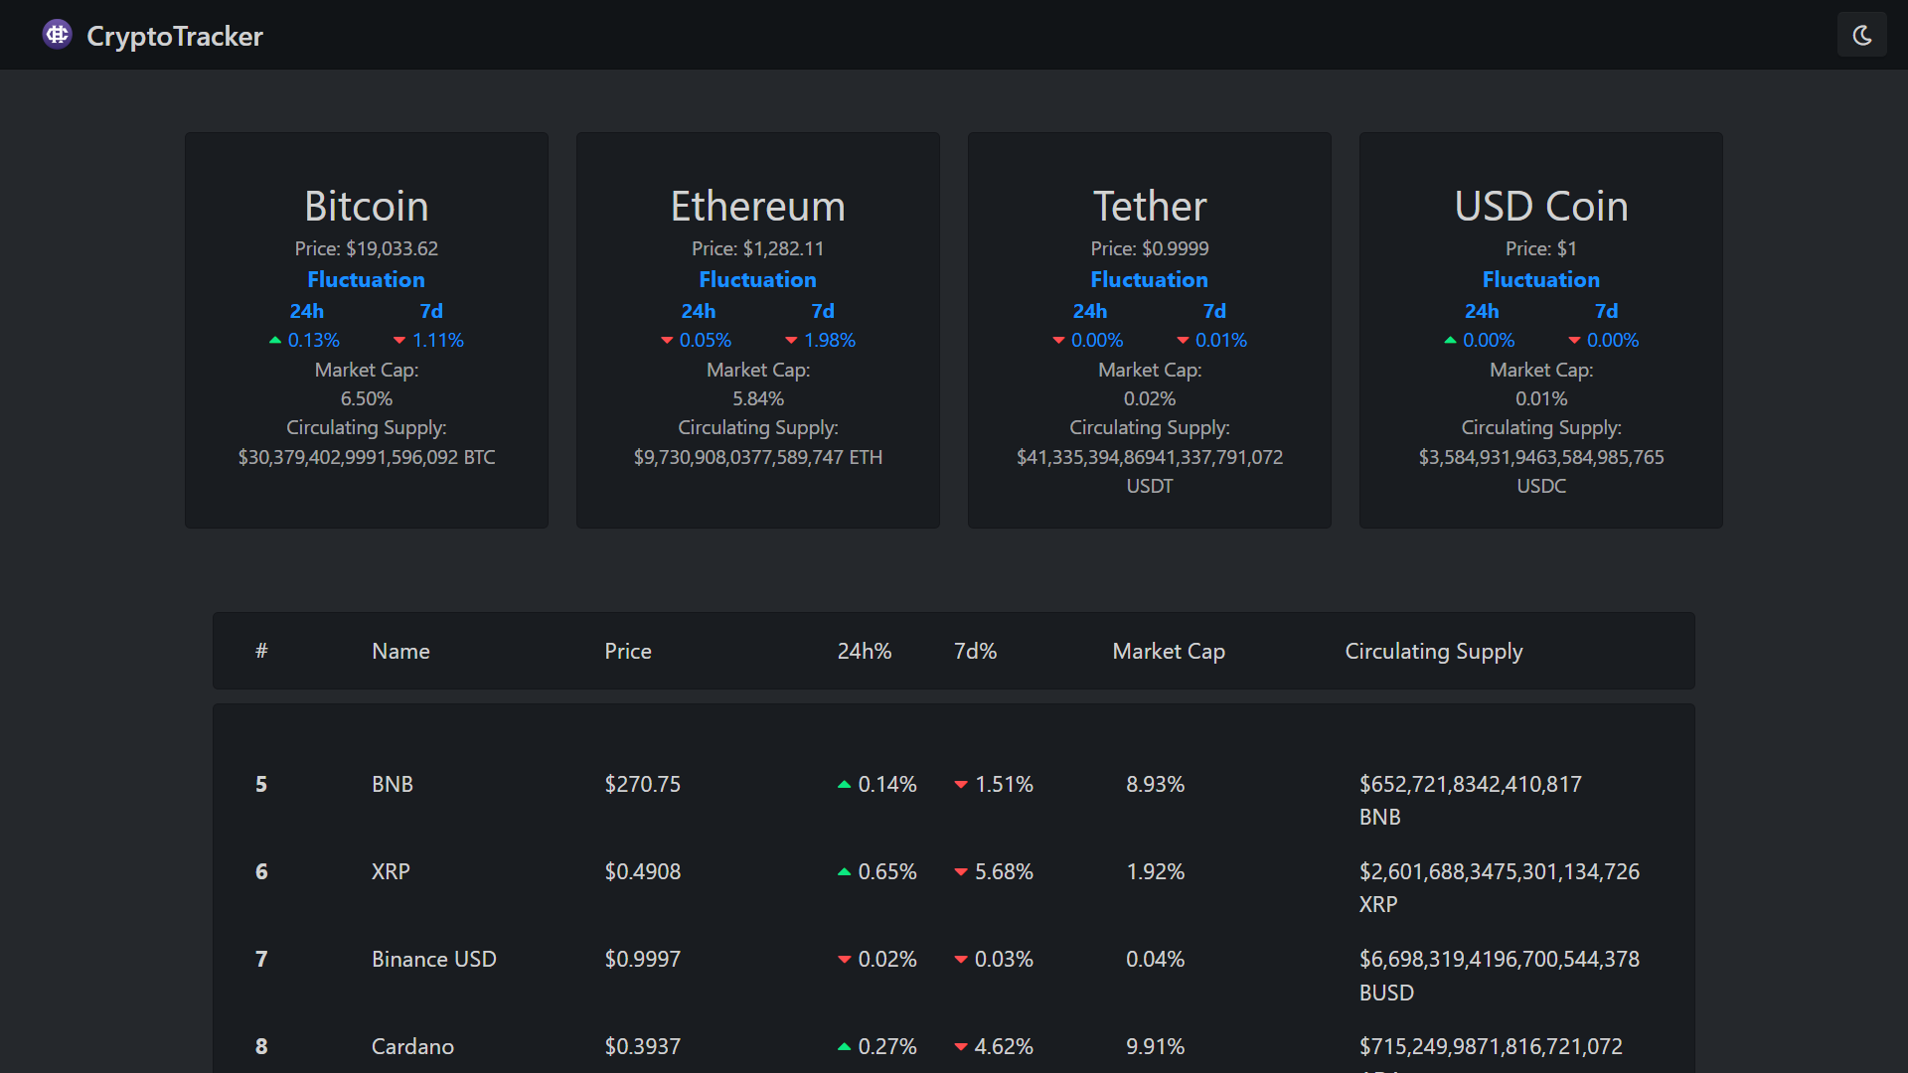Click the 24h% column header
The width and height of the screenshot is (1908, 1073).
(x=865, y=651)
